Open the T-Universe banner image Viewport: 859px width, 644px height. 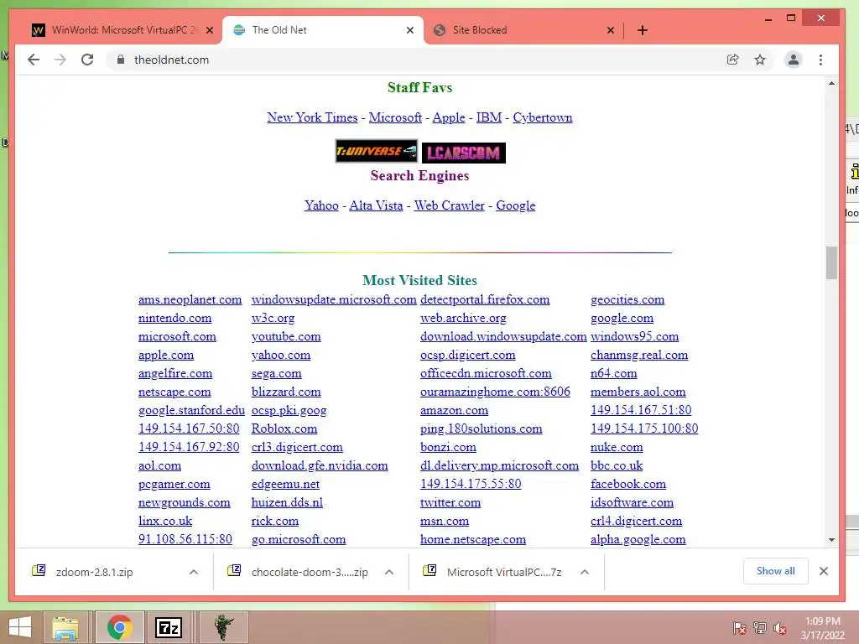click(377, 151)
